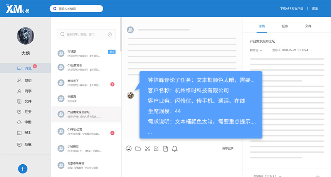Switch to the 文件 tab in right panel
This screenshot has height=177, width=331.
click(x=308, y=26)
